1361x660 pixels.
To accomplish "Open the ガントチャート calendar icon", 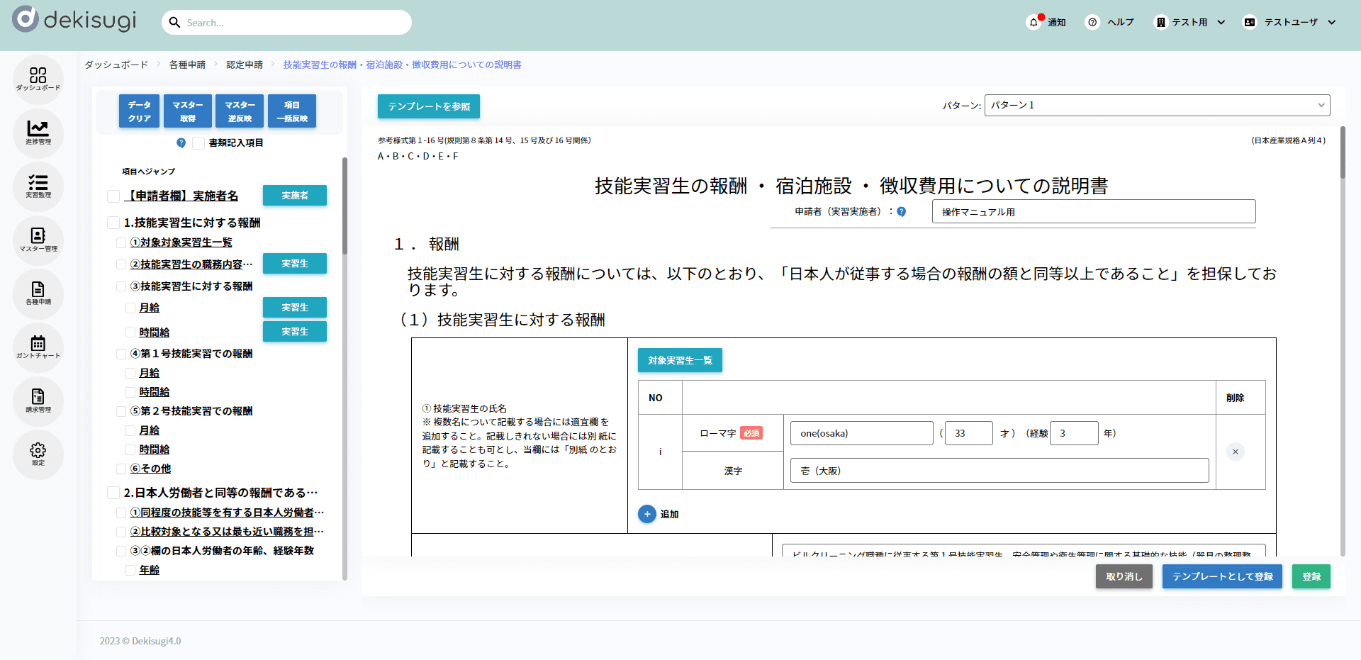I will pos(38,346).
